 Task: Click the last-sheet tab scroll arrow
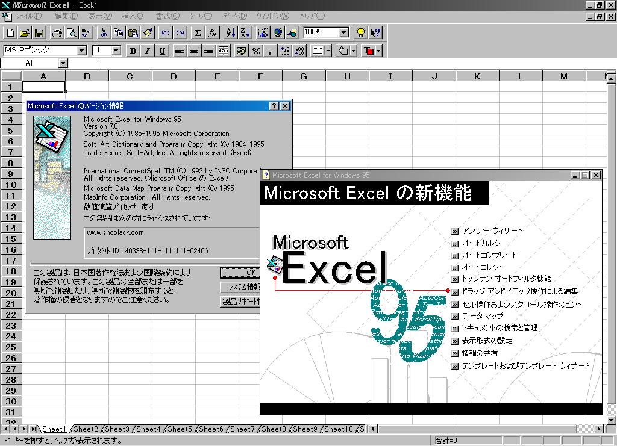click(34, 429)
